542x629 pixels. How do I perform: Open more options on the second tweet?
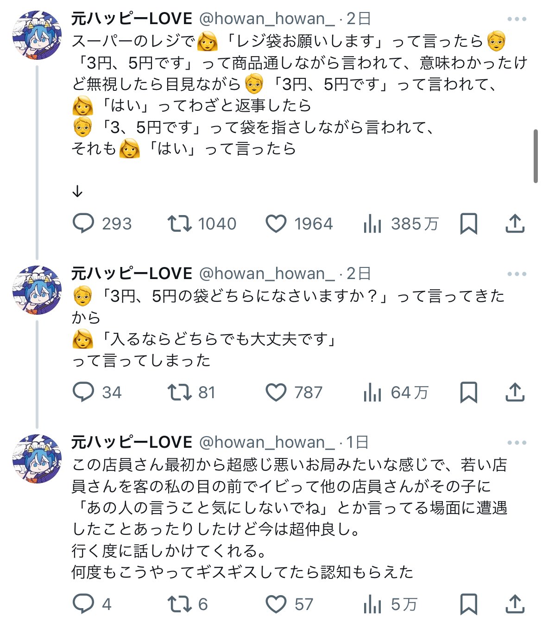click(x=517, y=274)
